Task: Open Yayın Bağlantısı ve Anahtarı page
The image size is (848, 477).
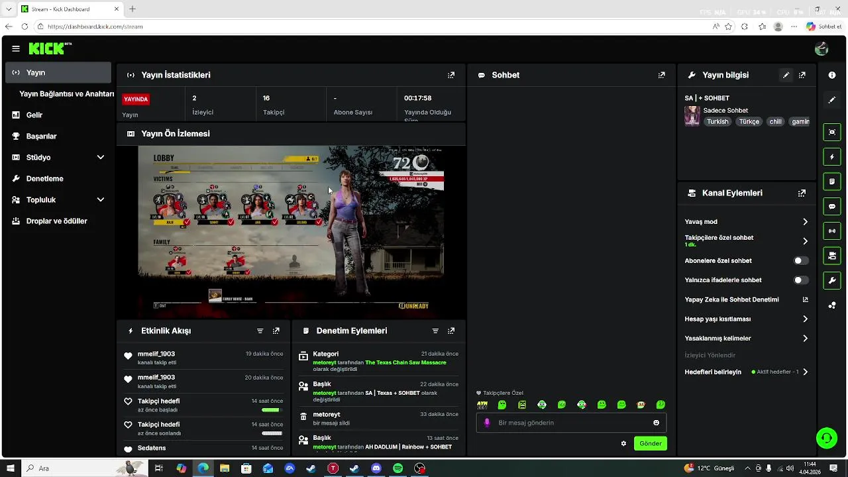Action: point(66,94)
